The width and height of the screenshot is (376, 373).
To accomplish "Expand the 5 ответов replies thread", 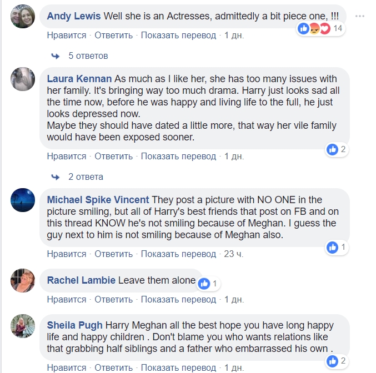I will [88, 56].
